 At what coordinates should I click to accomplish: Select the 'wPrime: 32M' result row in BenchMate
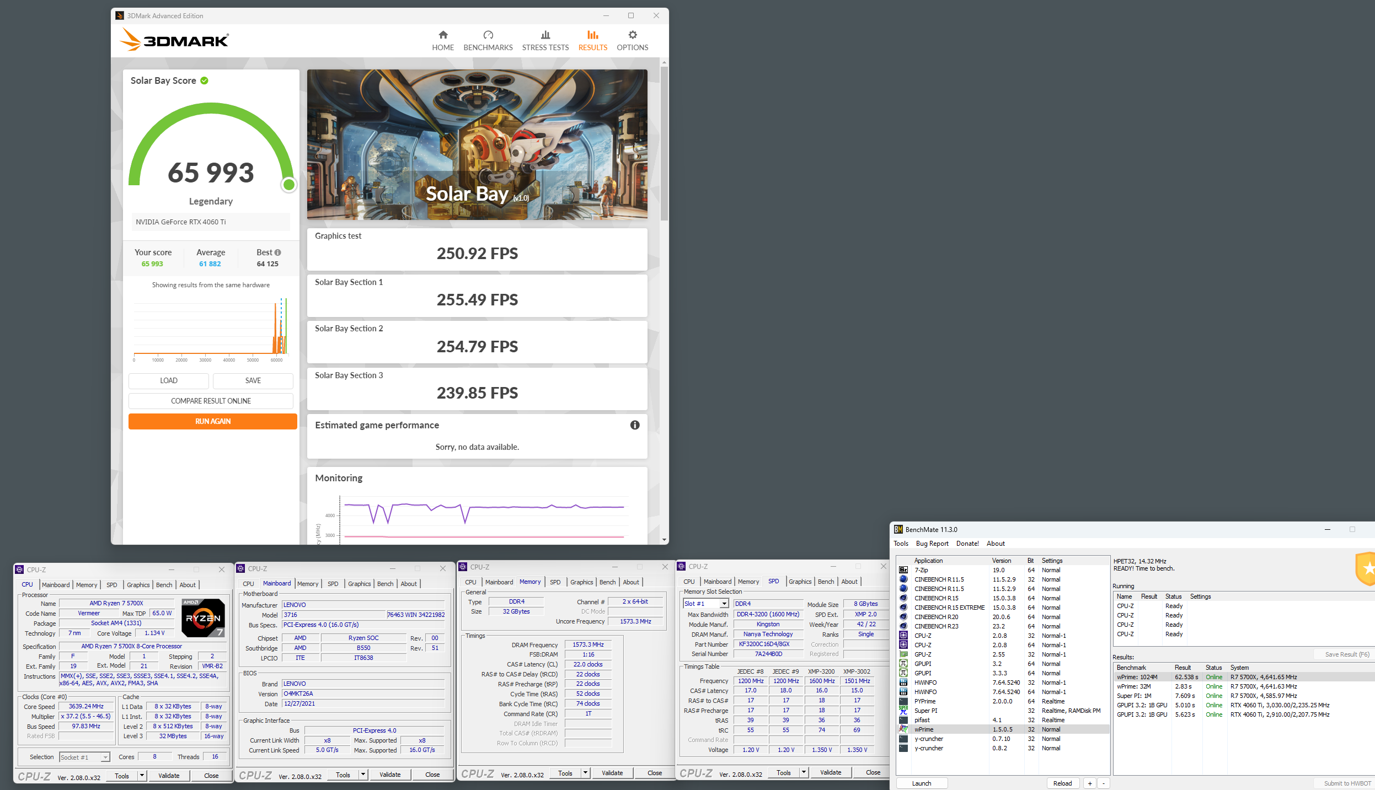click(x=1243, y=687)
